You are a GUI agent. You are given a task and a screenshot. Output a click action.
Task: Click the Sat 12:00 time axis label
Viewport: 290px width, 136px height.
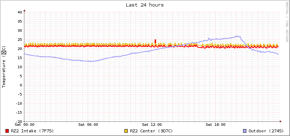pyautogui.click(x=152, y=125)
